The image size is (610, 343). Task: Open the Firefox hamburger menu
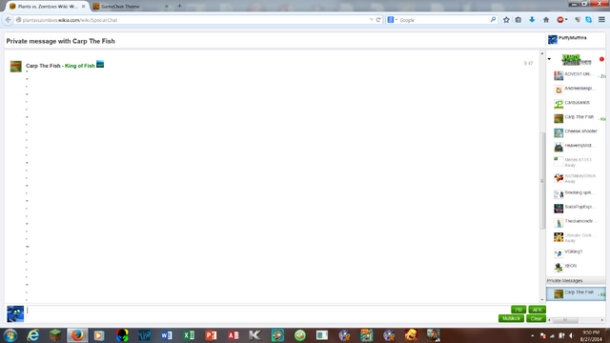pyautogui.click(x=601, y=20)
